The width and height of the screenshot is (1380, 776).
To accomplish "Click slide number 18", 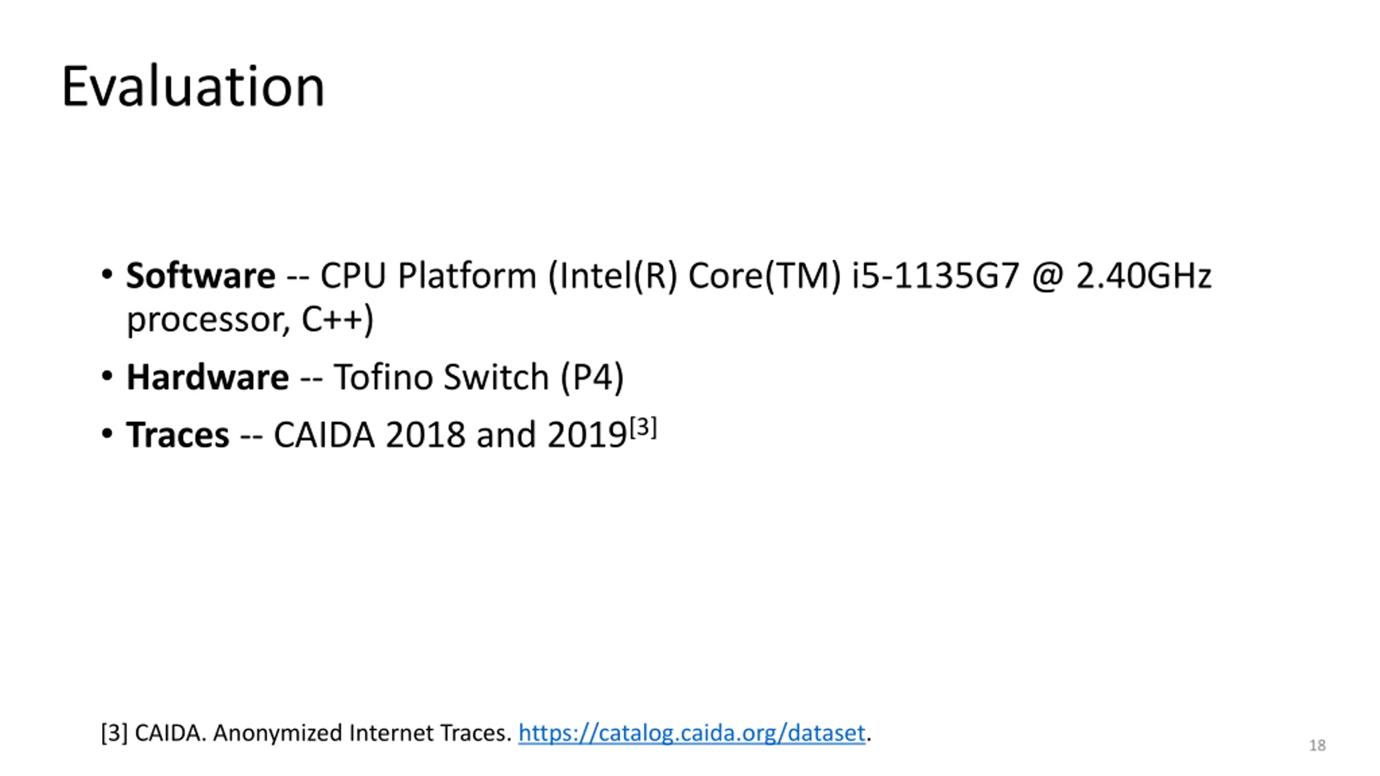I will click(x=1317, y=745).
